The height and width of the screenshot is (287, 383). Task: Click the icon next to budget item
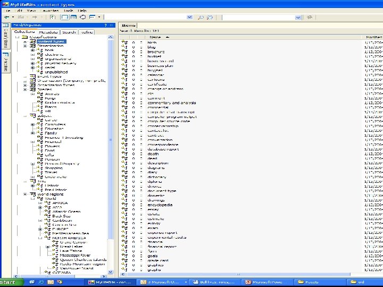124,56
